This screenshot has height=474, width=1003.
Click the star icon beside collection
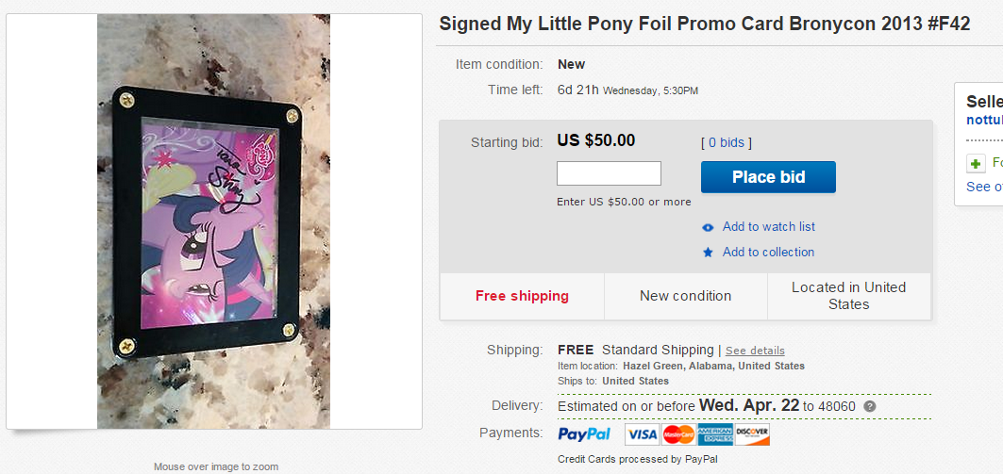708,253
